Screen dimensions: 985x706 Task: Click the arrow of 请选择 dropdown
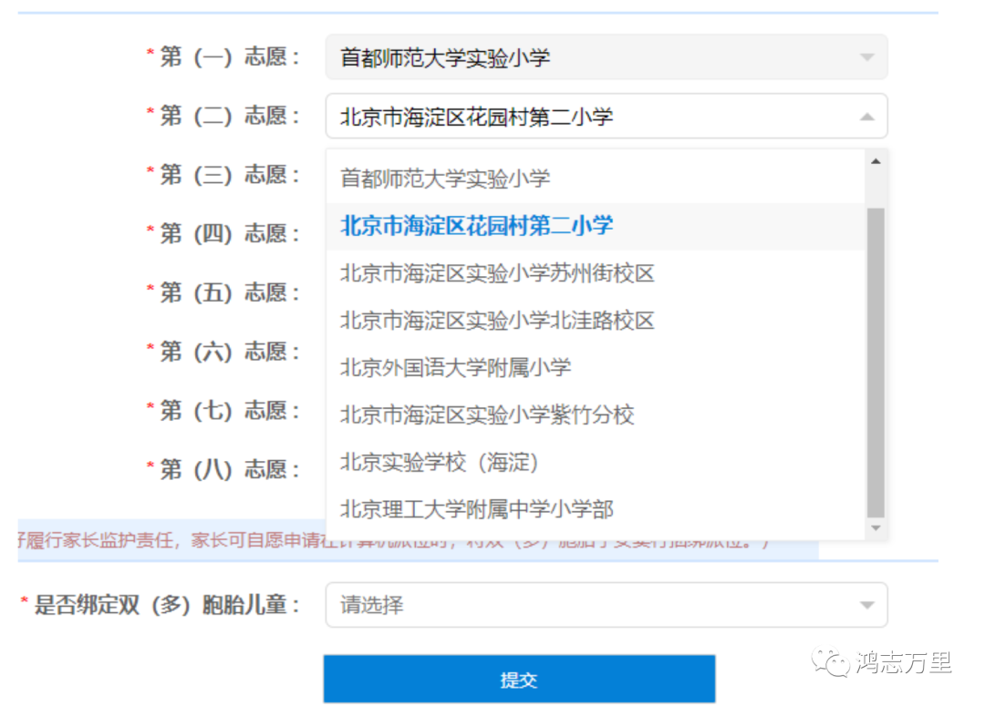point(867,606)
